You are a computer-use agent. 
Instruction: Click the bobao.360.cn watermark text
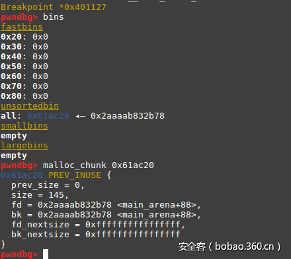(245, 246)
